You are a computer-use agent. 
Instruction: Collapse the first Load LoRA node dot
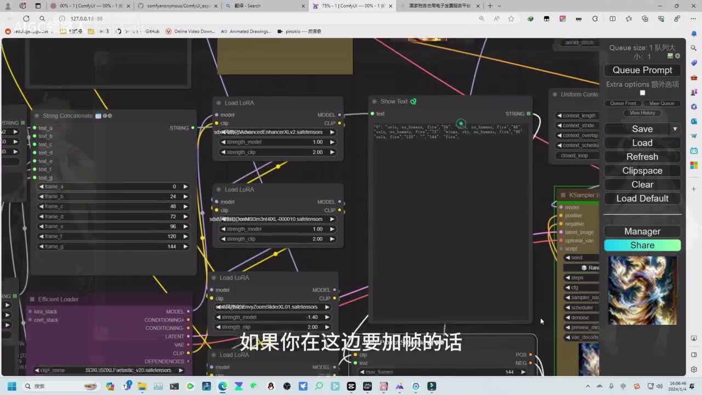tap(219, 103)
